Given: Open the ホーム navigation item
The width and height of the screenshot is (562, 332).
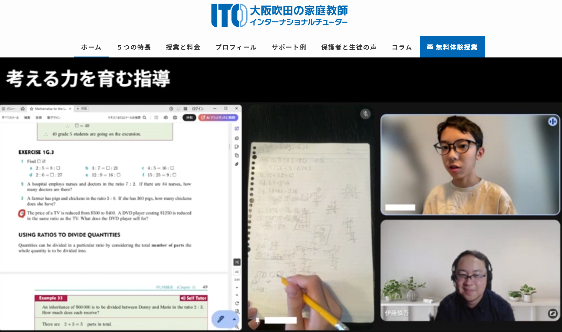Looking at the screenshot, I should (x=91, y=47).
